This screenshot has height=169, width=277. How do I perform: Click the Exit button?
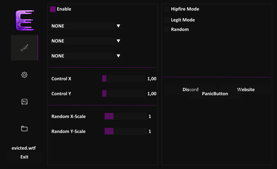click(x=24, y=157)
